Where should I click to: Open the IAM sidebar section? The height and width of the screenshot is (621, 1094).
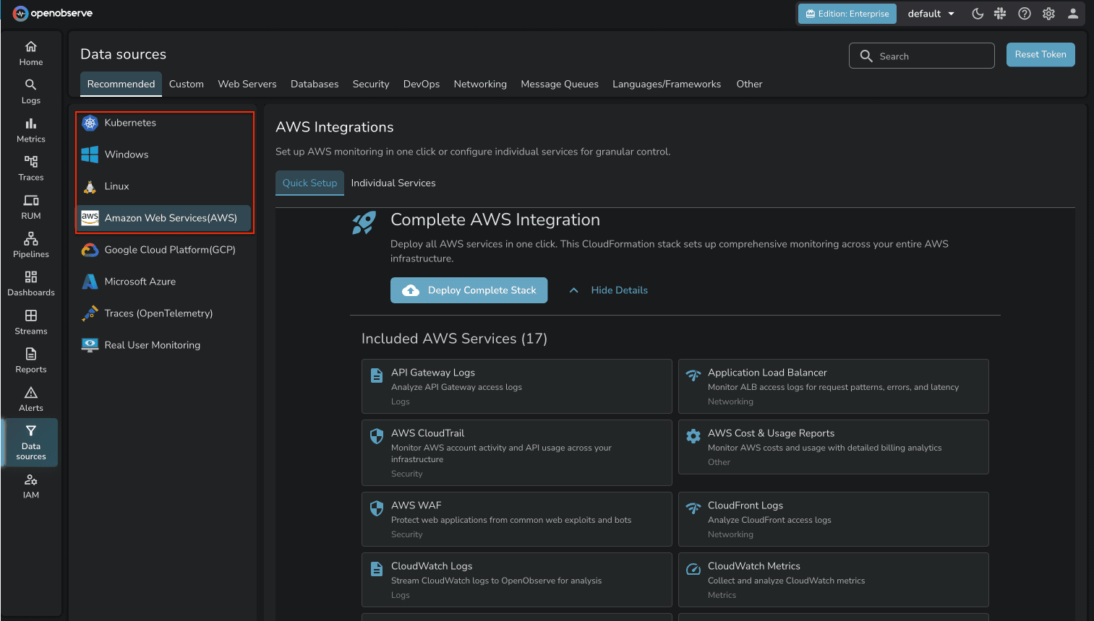click(30, 485)
